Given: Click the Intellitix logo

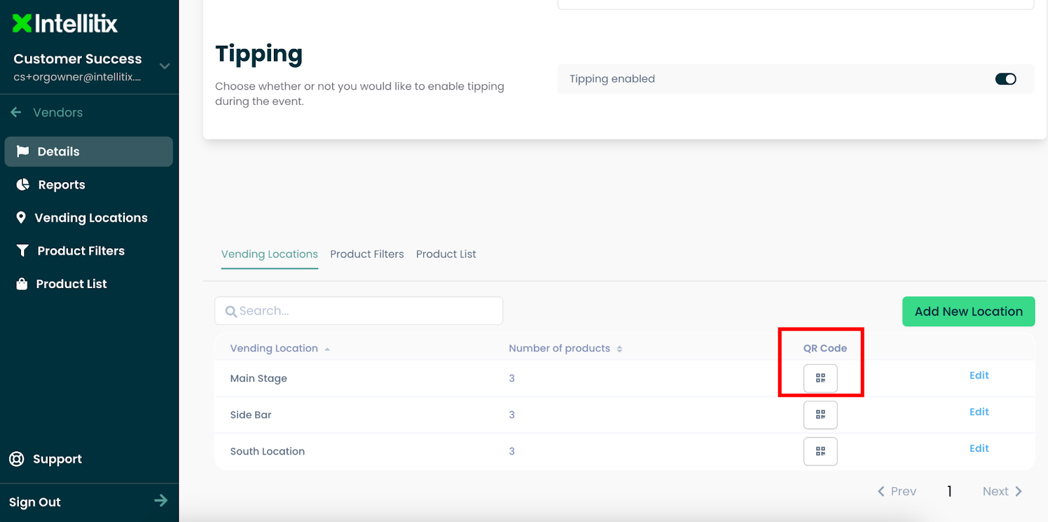Looking at the screenshot, I should 65,24.
